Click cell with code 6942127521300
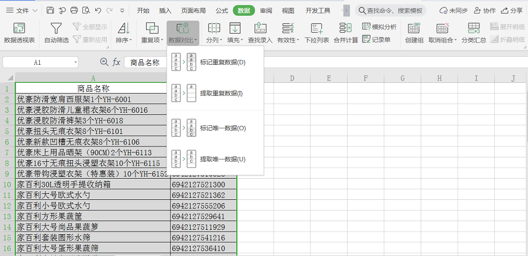Image resolution: width=528 pixels, height=256 pixels. coord(203,184)
